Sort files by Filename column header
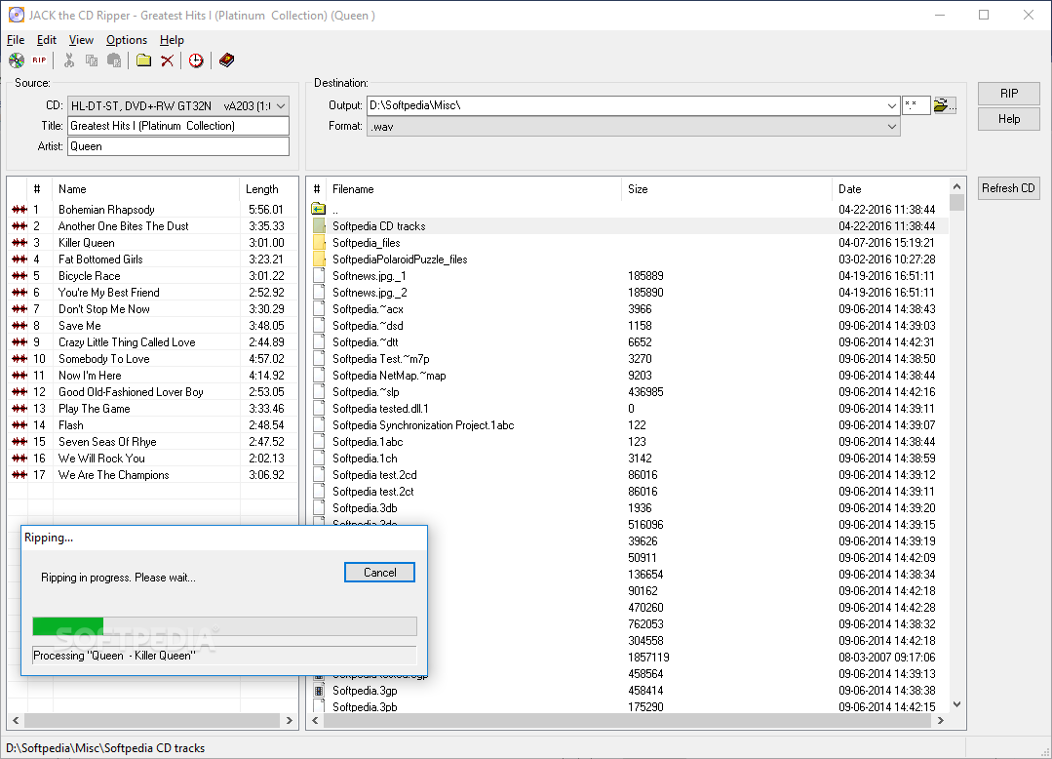1052x759 pixels. click(x=475, y=189)
